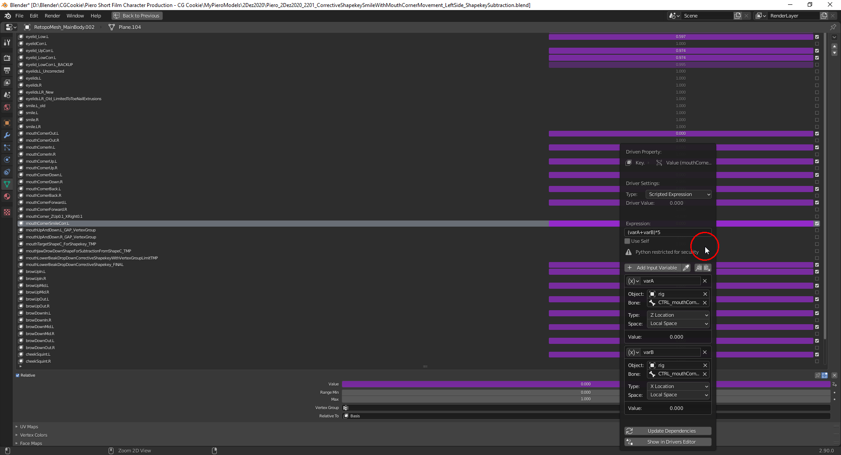The width and height of the screenshot is (841, 455).
Task: Toggle the mouthCornerOut.L shape key checkbox
Action: (x=817, y=133)
